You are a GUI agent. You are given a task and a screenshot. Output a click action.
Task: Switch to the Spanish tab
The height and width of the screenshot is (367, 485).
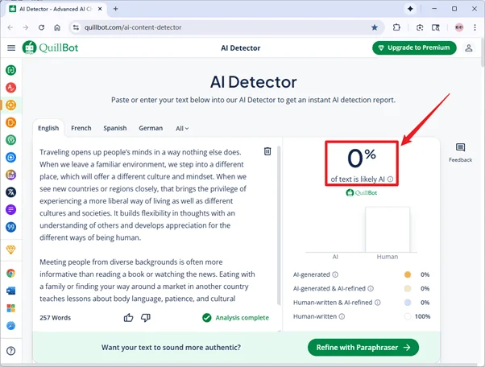[115, 128]
